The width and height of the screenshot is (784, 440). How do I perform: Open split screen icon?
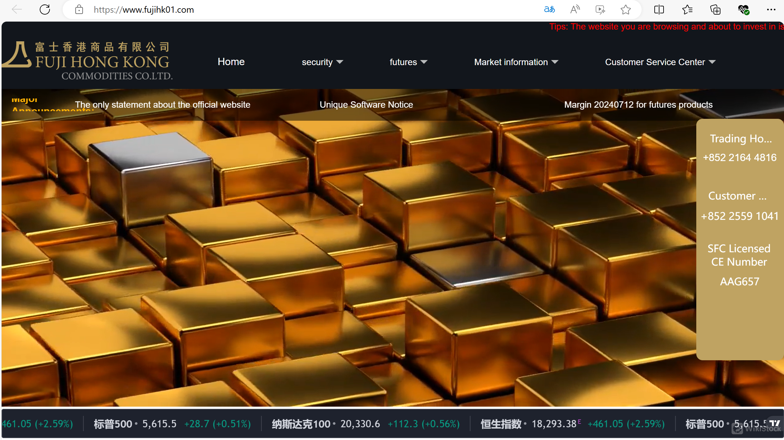tap(659, 10)
